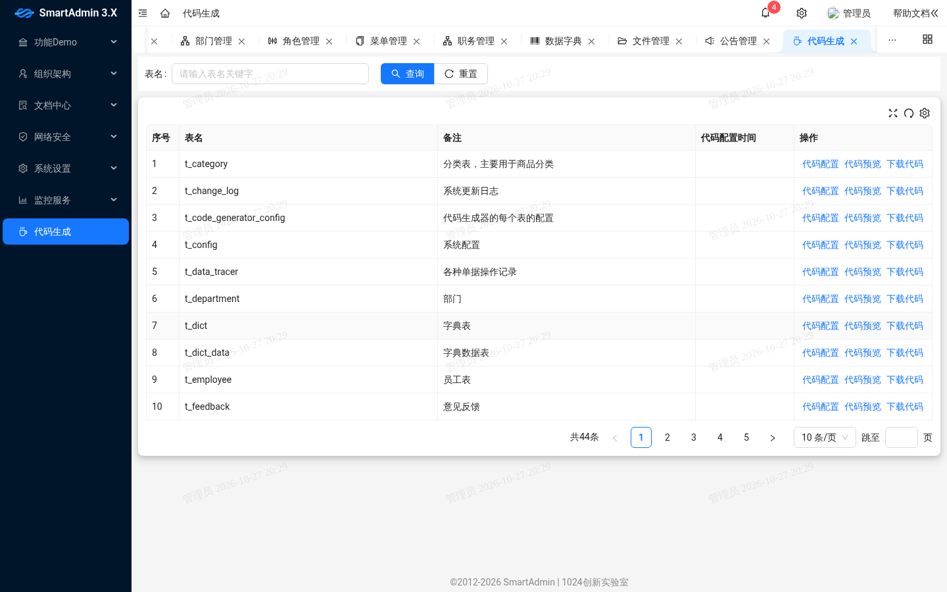Close the 数据字典 tab
This screenshot has height=592, width=947.
[x=592, y=41]
